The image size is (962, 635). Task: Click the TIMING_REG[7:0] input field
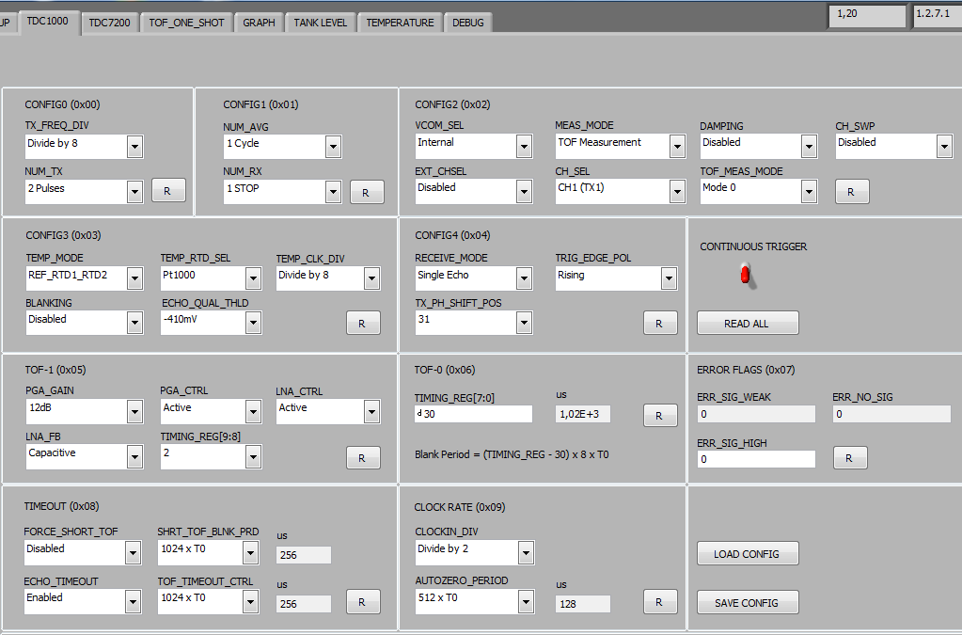pos(474,414)
